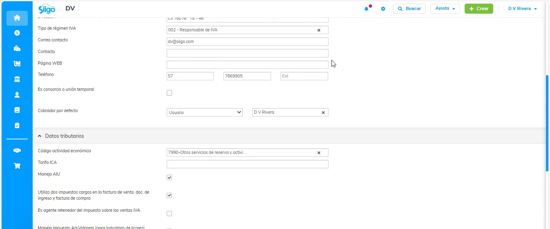550x229 pixels.
Task: Collapse the Datos tributarios section
Action: tap(39, 136)
